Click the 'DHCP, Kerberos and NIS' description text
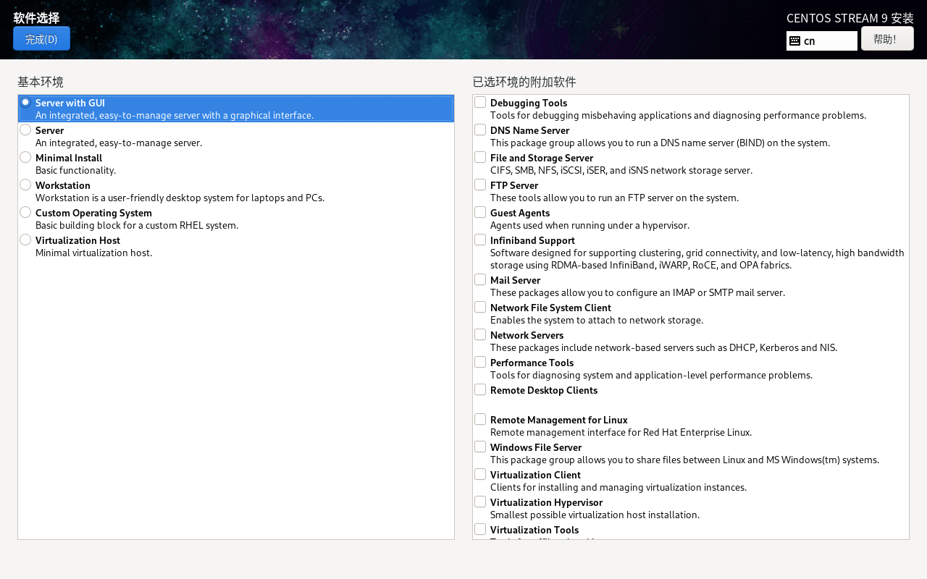 (663, 348)
